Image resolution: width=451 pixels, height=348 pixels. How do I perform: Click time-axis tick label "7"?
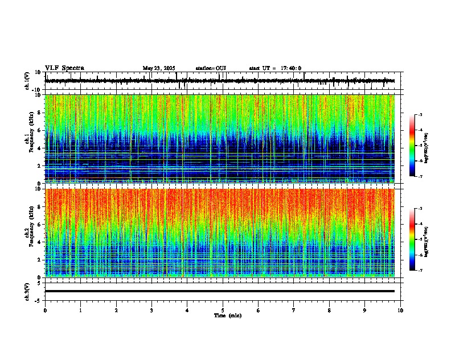point(294,310)
